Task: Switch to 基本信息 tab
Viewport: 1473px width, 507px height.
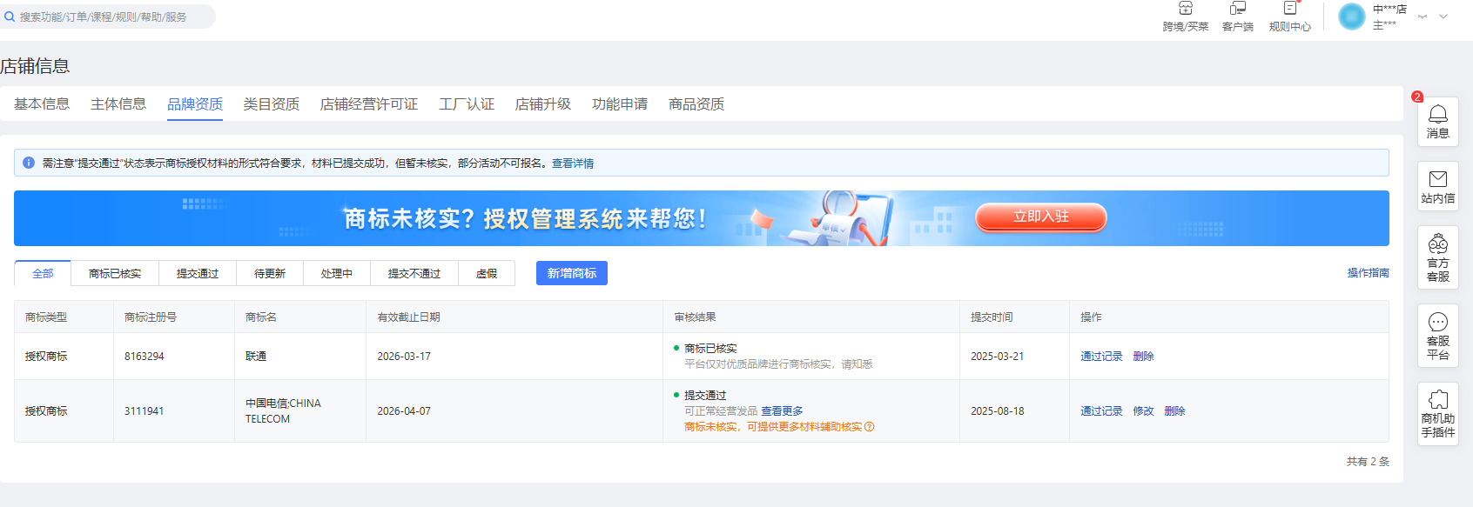Action: (x=42, y=104)
